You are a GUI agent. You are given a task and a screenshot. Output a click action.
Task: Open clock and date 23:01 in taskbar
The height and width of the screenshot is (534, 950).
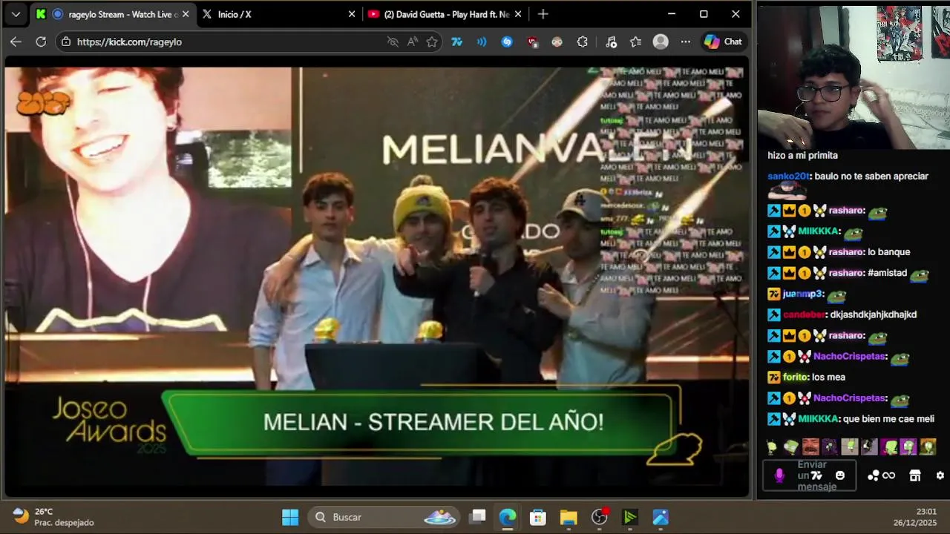(915, 517)
